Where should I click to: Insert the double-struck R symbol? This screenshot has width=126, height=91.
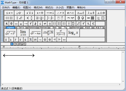(30, 40)
